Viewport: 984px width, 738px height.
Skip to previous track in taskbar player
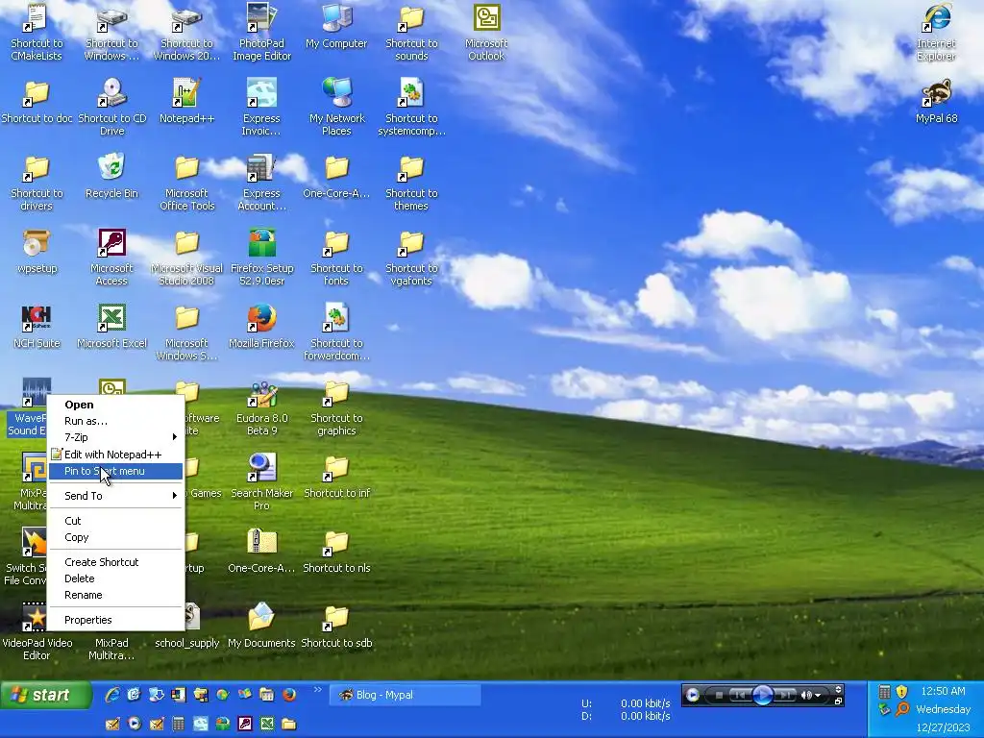pyautogui.click(x=739, y=695)
